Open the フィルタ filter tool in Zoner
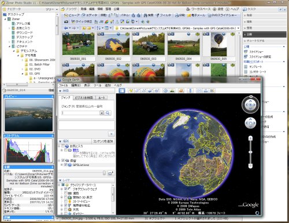Viewport: 289px width, 223px height. (x=163, y=15)
